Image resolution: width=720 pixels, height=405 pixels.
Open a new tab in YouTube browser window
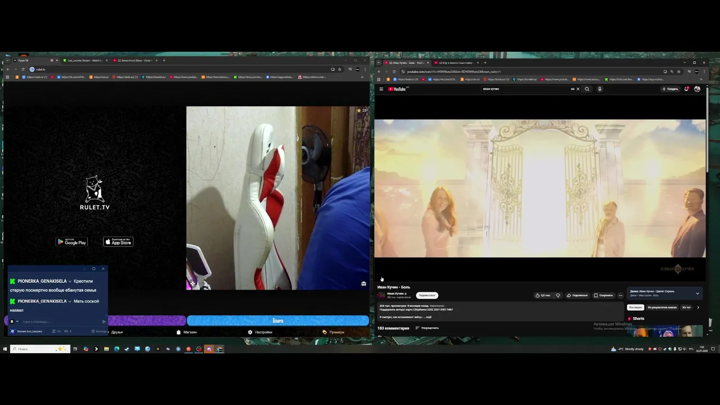coord(485,62)
